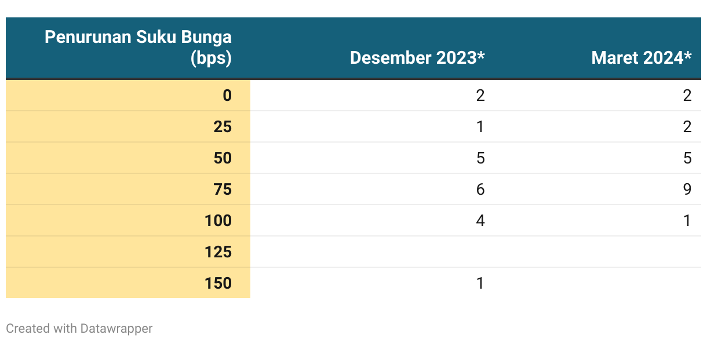
Task: Click the Penurunan Suku Bunga (bps) header
Action: coord(138,48)
